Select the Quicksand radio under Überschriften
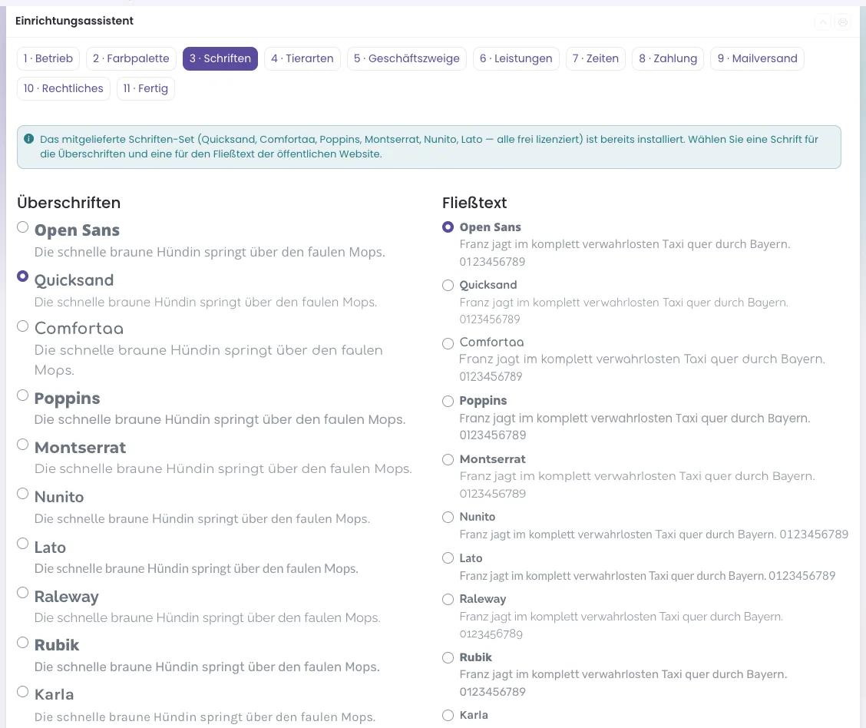This screenshot has height=728, width=866. [x=22, y=276]
